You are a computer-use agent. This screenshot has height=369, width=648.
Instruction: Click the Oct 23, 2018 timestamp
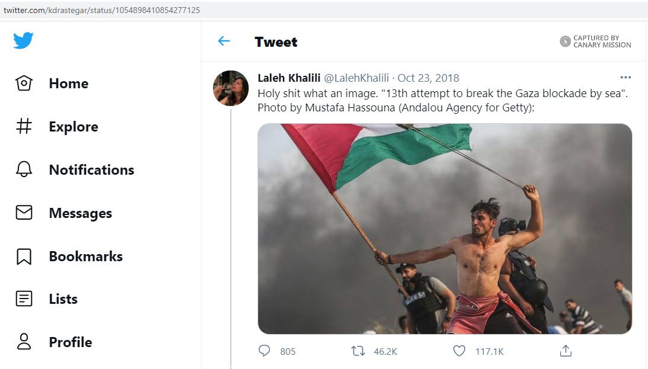click(x=428, y=78)
